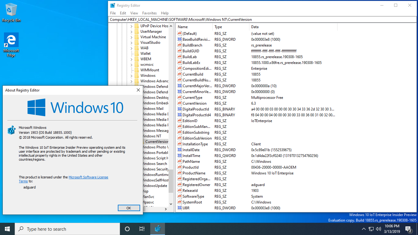Screen dimensions: 418x235
Task: Click the EditionID value icon
Action: pyautogui.click(x=180, y=121)
